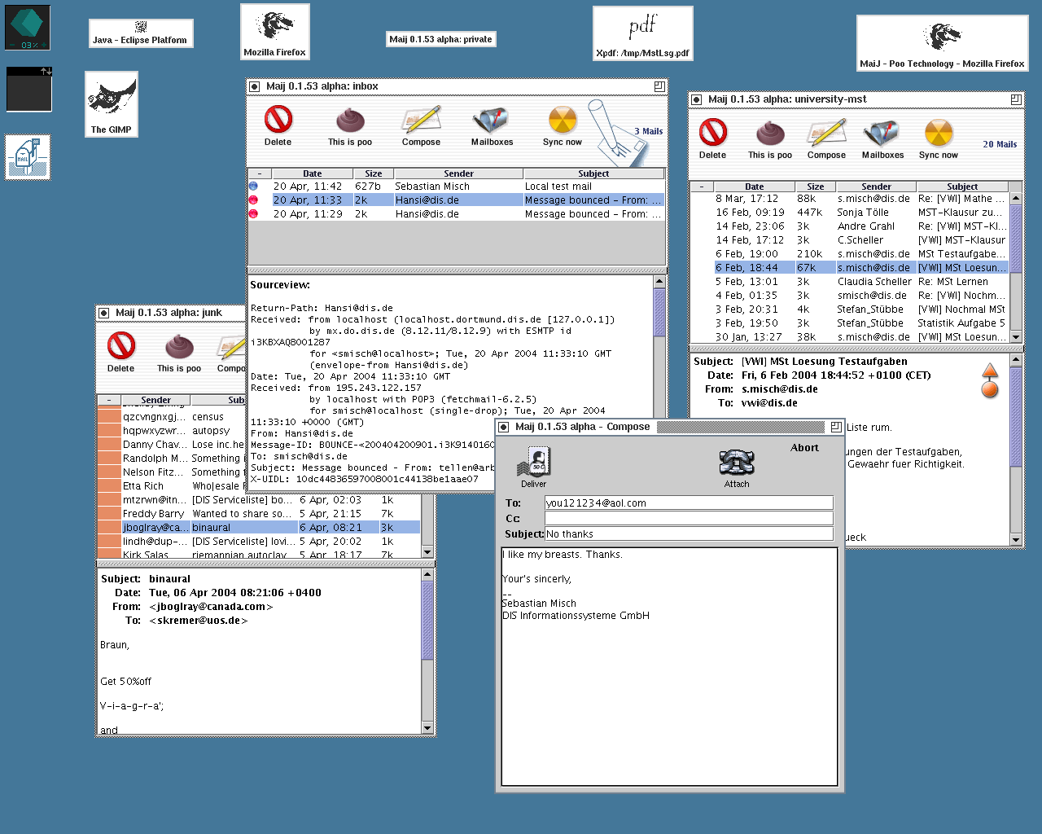Click the junk message preview scroll-up arrow
Image resolution: width=1042 pixels, height=834 pixels.
pos(428,575)
